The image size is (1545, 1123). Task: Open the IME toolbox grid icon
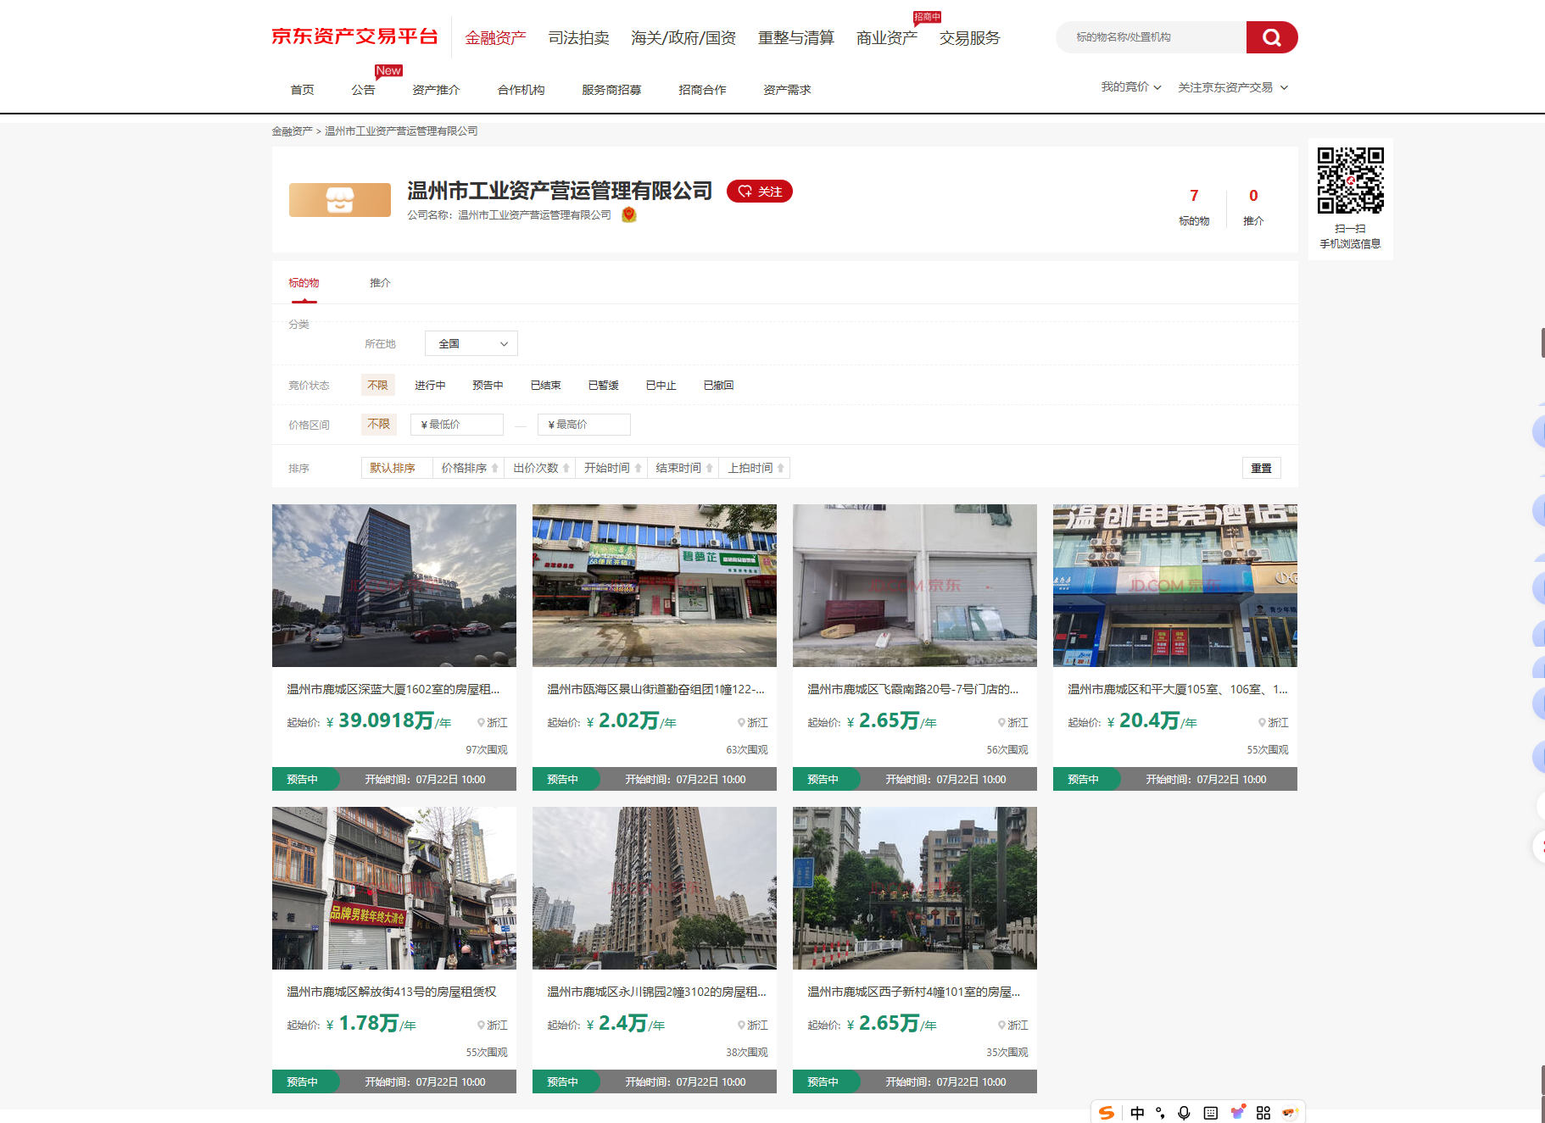point(1263,1113)
